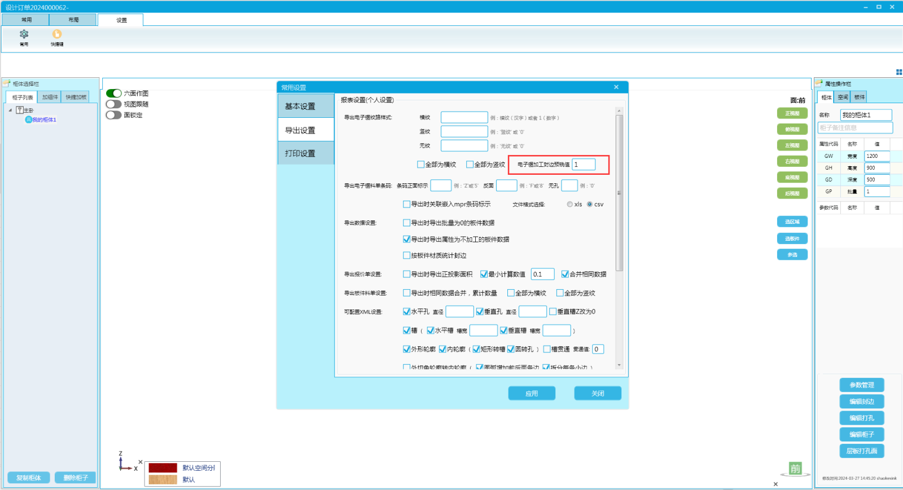
Task: Click the GW 宽度 value field
Action: click(x=877, y=156)
